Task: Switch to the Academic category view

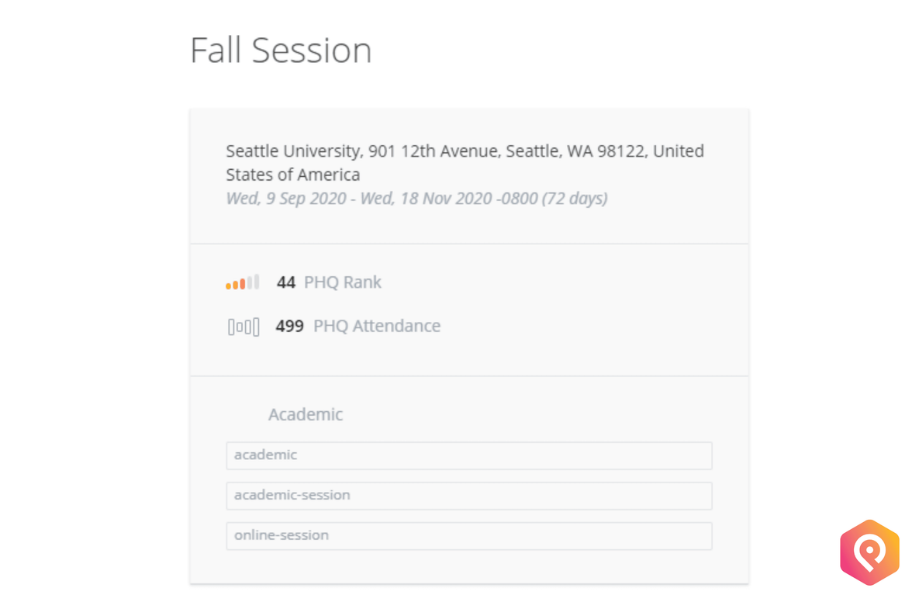Action: pos(306,414)
